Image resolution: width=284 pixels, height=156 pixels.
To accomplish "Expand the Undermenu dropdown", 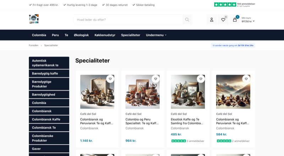I will pos(156,35).
